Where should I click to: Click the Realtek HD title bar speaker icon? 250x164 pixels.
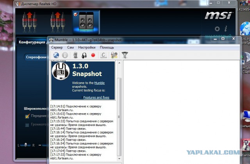click(17, 4)
